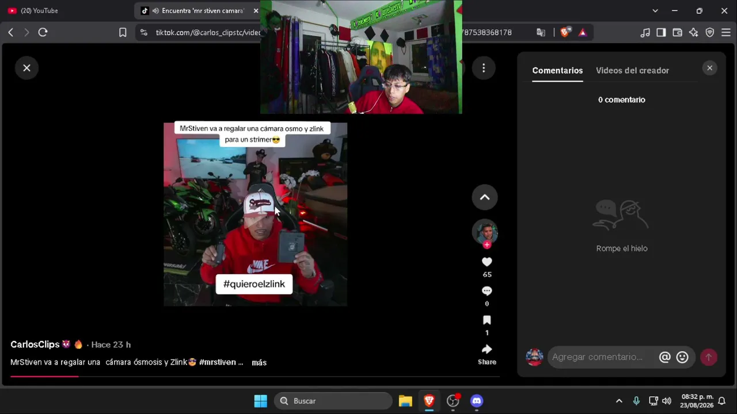Click the taskbar Buscar search box
The height and width of the screenshot is (414, 737).
point(333,401)
